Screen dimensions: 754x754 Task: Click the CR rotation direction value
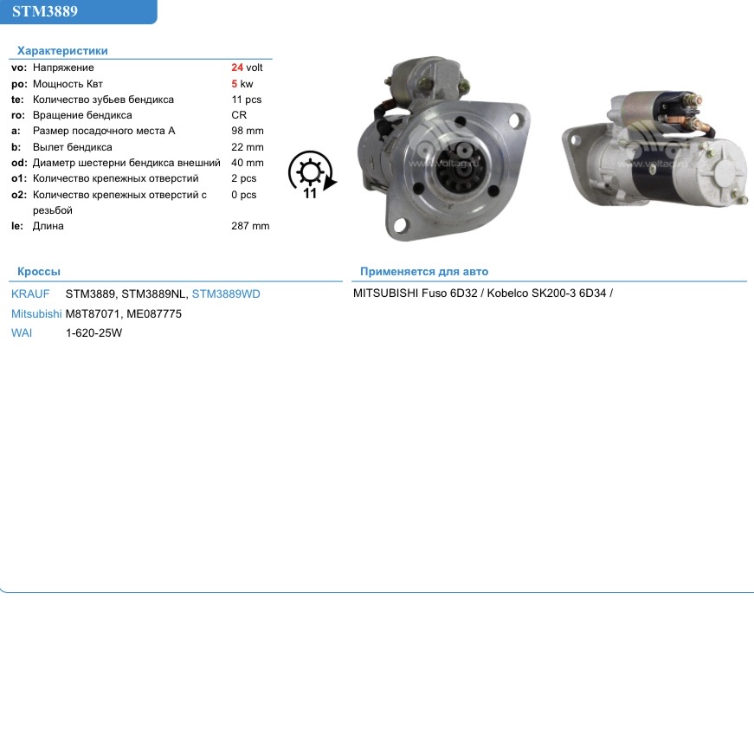click(240, 115)
